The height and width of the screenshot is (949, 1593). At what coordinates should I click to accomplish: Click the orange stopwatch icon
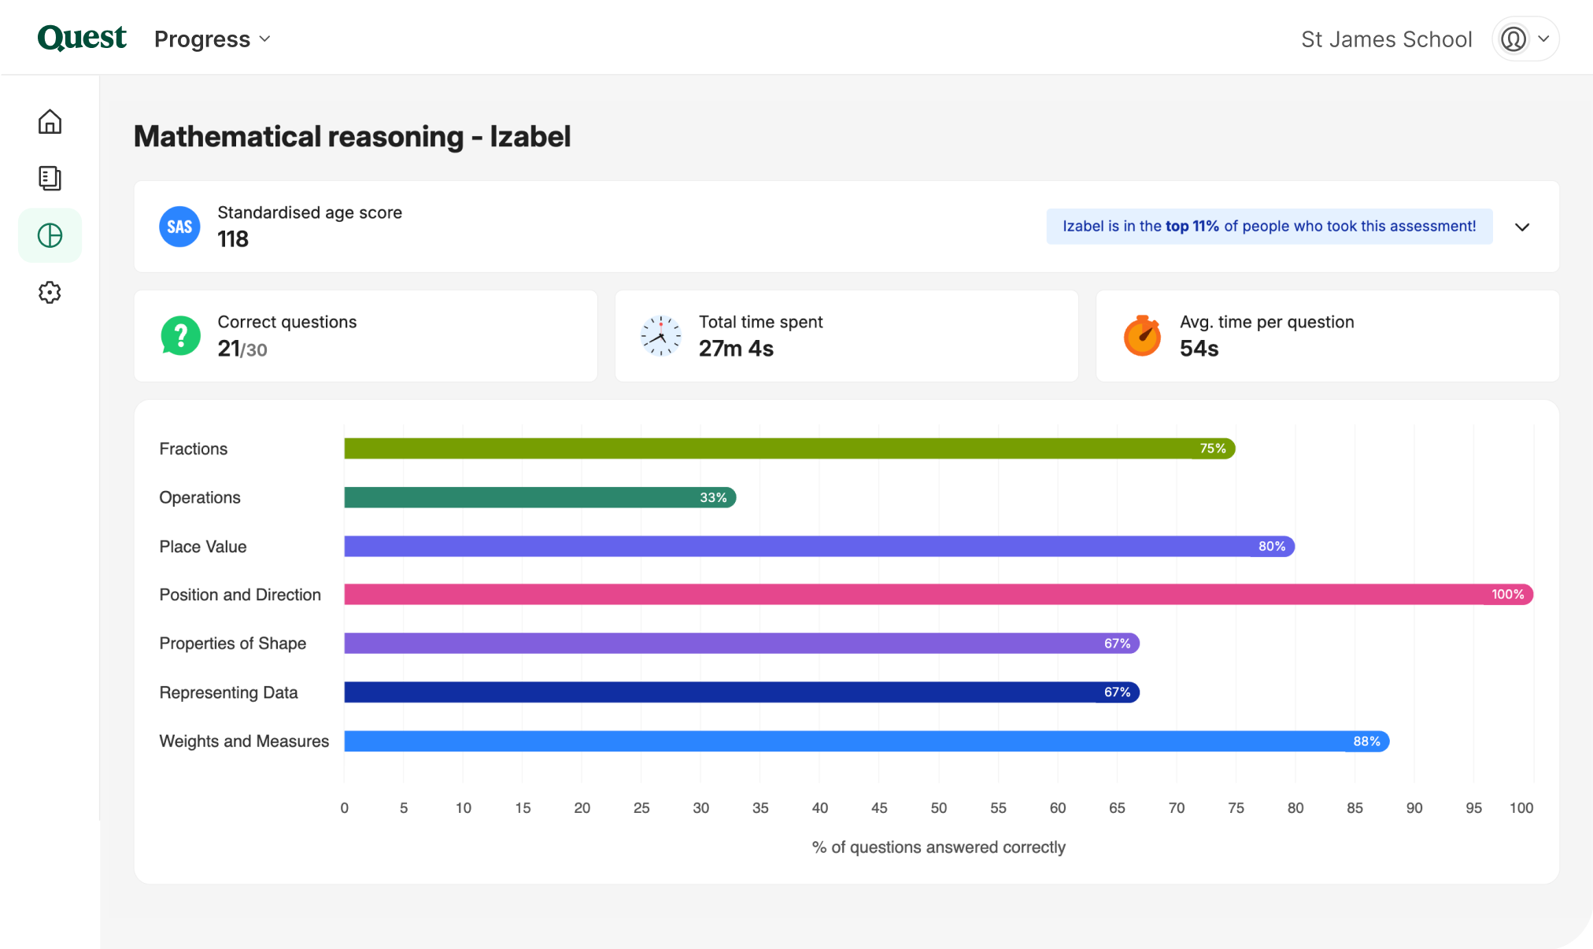pos(1142,336)
